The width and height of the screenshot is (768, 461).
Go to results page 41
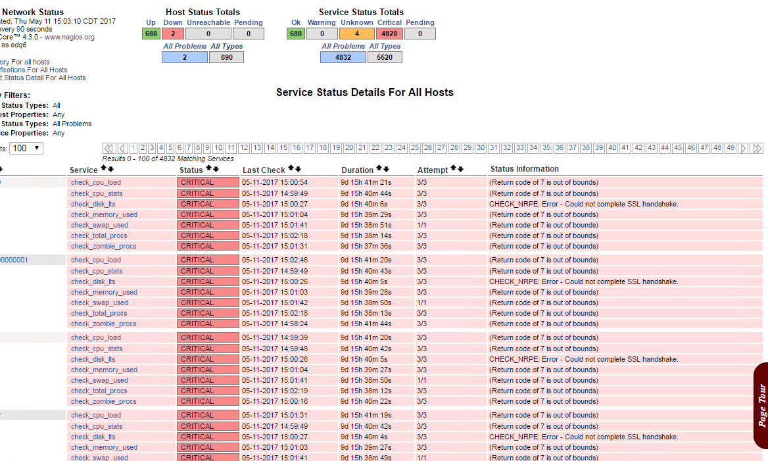(x=625, y=147)
